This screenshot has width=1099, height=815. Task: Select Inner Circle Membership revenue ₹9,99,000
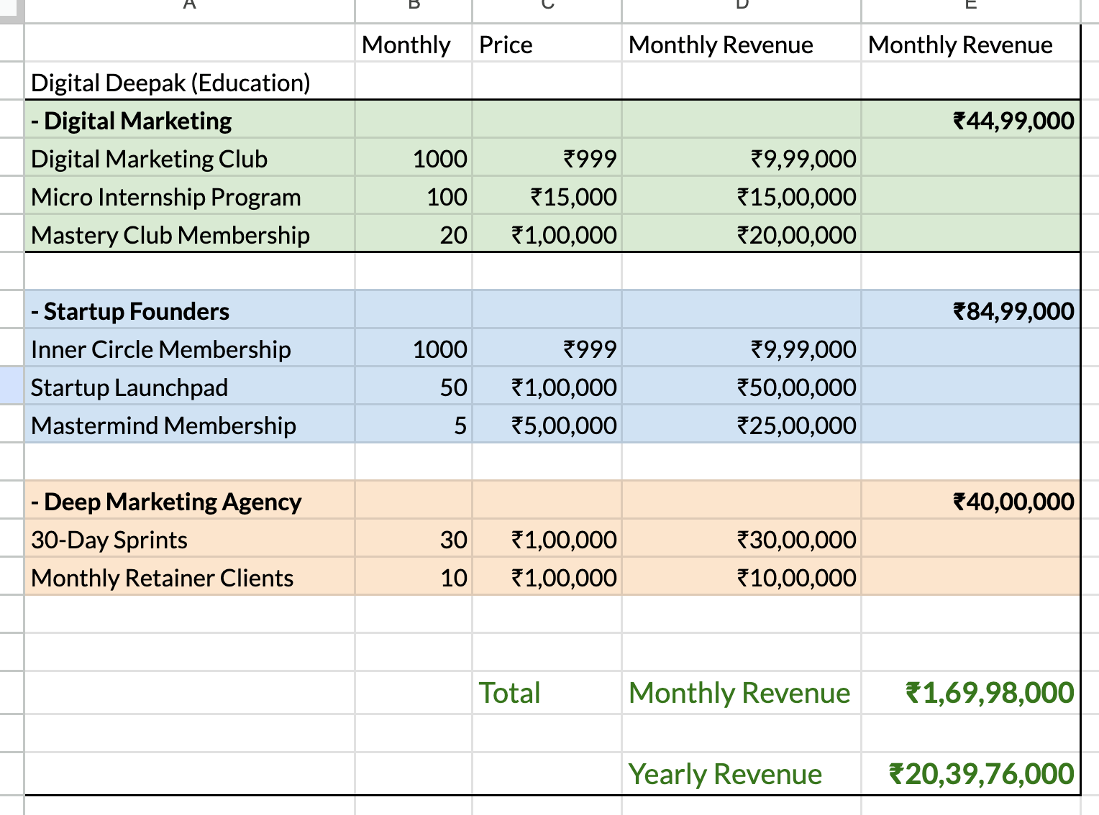[x=742, y=349]
